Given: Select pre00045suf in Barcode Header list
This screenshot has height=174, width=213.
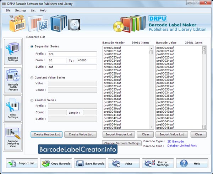Looking at the screenshot, I should (112, 128).
